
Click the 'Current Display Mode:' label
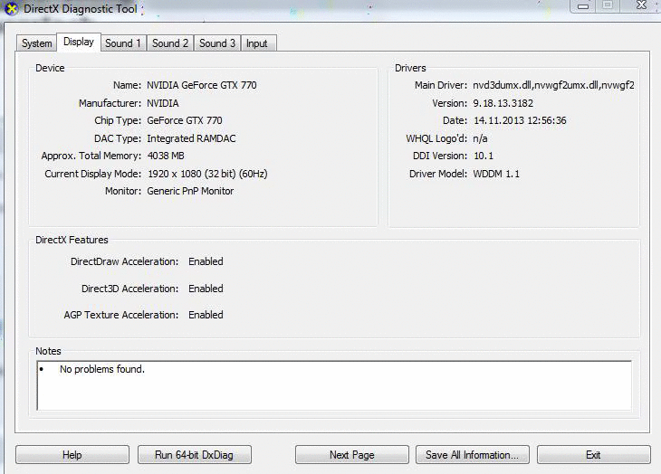(x=92, y=174)
